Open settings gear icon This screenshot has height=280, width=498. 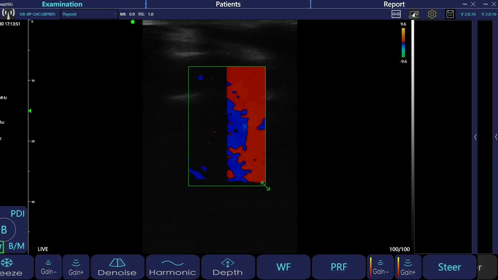tap(432, 14)
